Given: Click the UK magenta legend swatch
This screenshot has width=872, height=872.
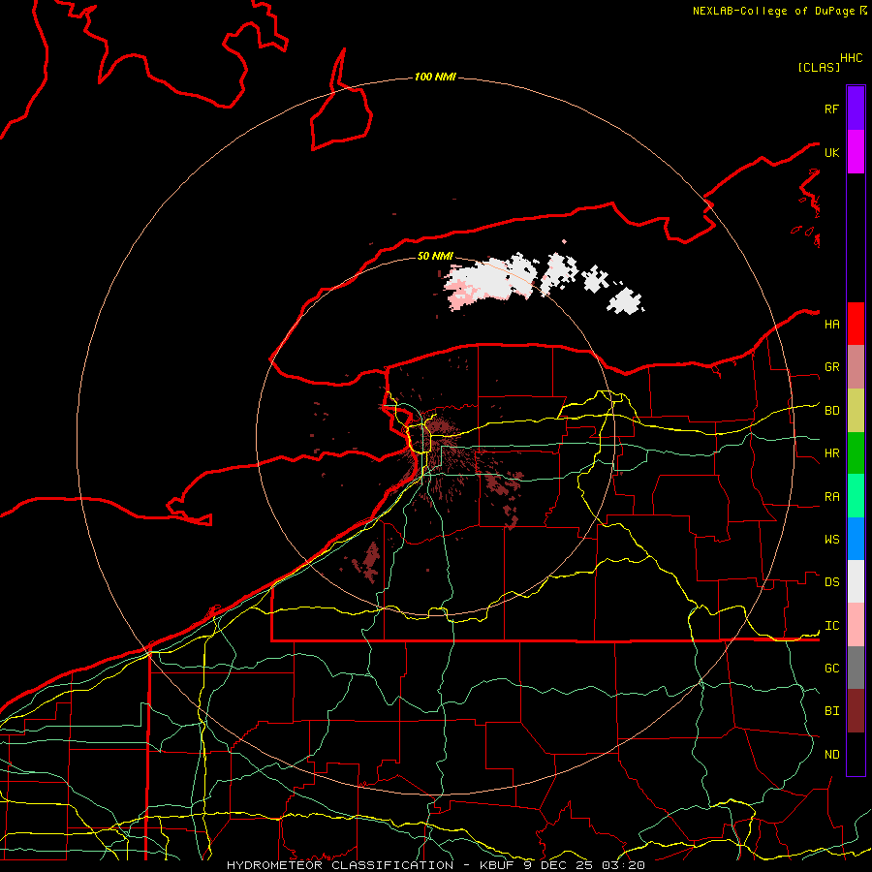Looking at the screenshot, I should [856, 152].
